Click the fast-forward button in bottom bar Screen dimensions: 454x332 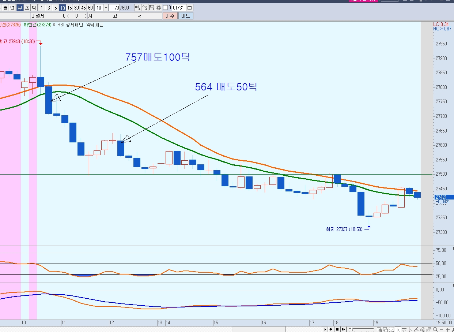(344, 329)
